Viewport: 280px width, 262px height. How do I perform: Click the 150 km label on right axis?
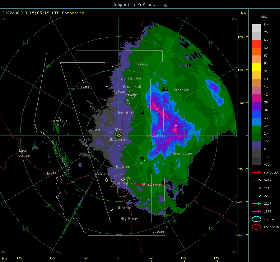(240, 37)
